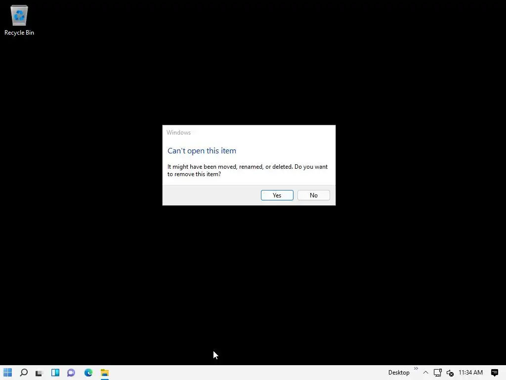
Task: Open the Widgets panel icon
Action: (55, 373)
